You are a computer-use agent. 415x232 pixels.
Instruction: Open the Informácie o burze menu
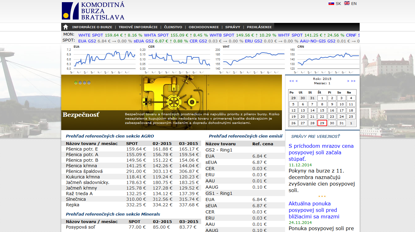92,27
